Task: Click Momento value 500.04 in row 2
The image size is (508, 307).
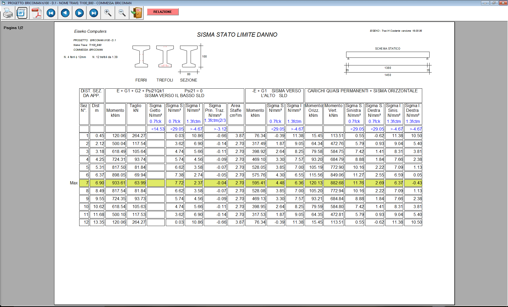Action: point(115,144)
